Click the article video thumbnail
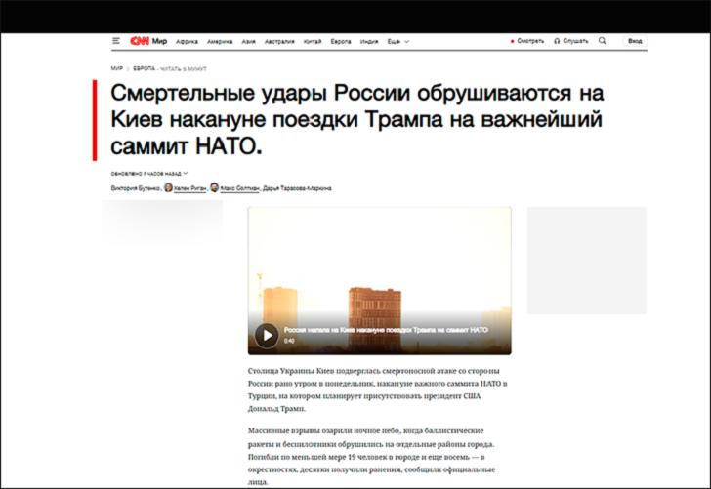This screenshot has width=711, height=489. pyautogui.click(x=380, y=280)
